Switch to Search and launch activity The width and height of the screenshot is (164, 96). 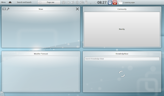click(24, 2)
